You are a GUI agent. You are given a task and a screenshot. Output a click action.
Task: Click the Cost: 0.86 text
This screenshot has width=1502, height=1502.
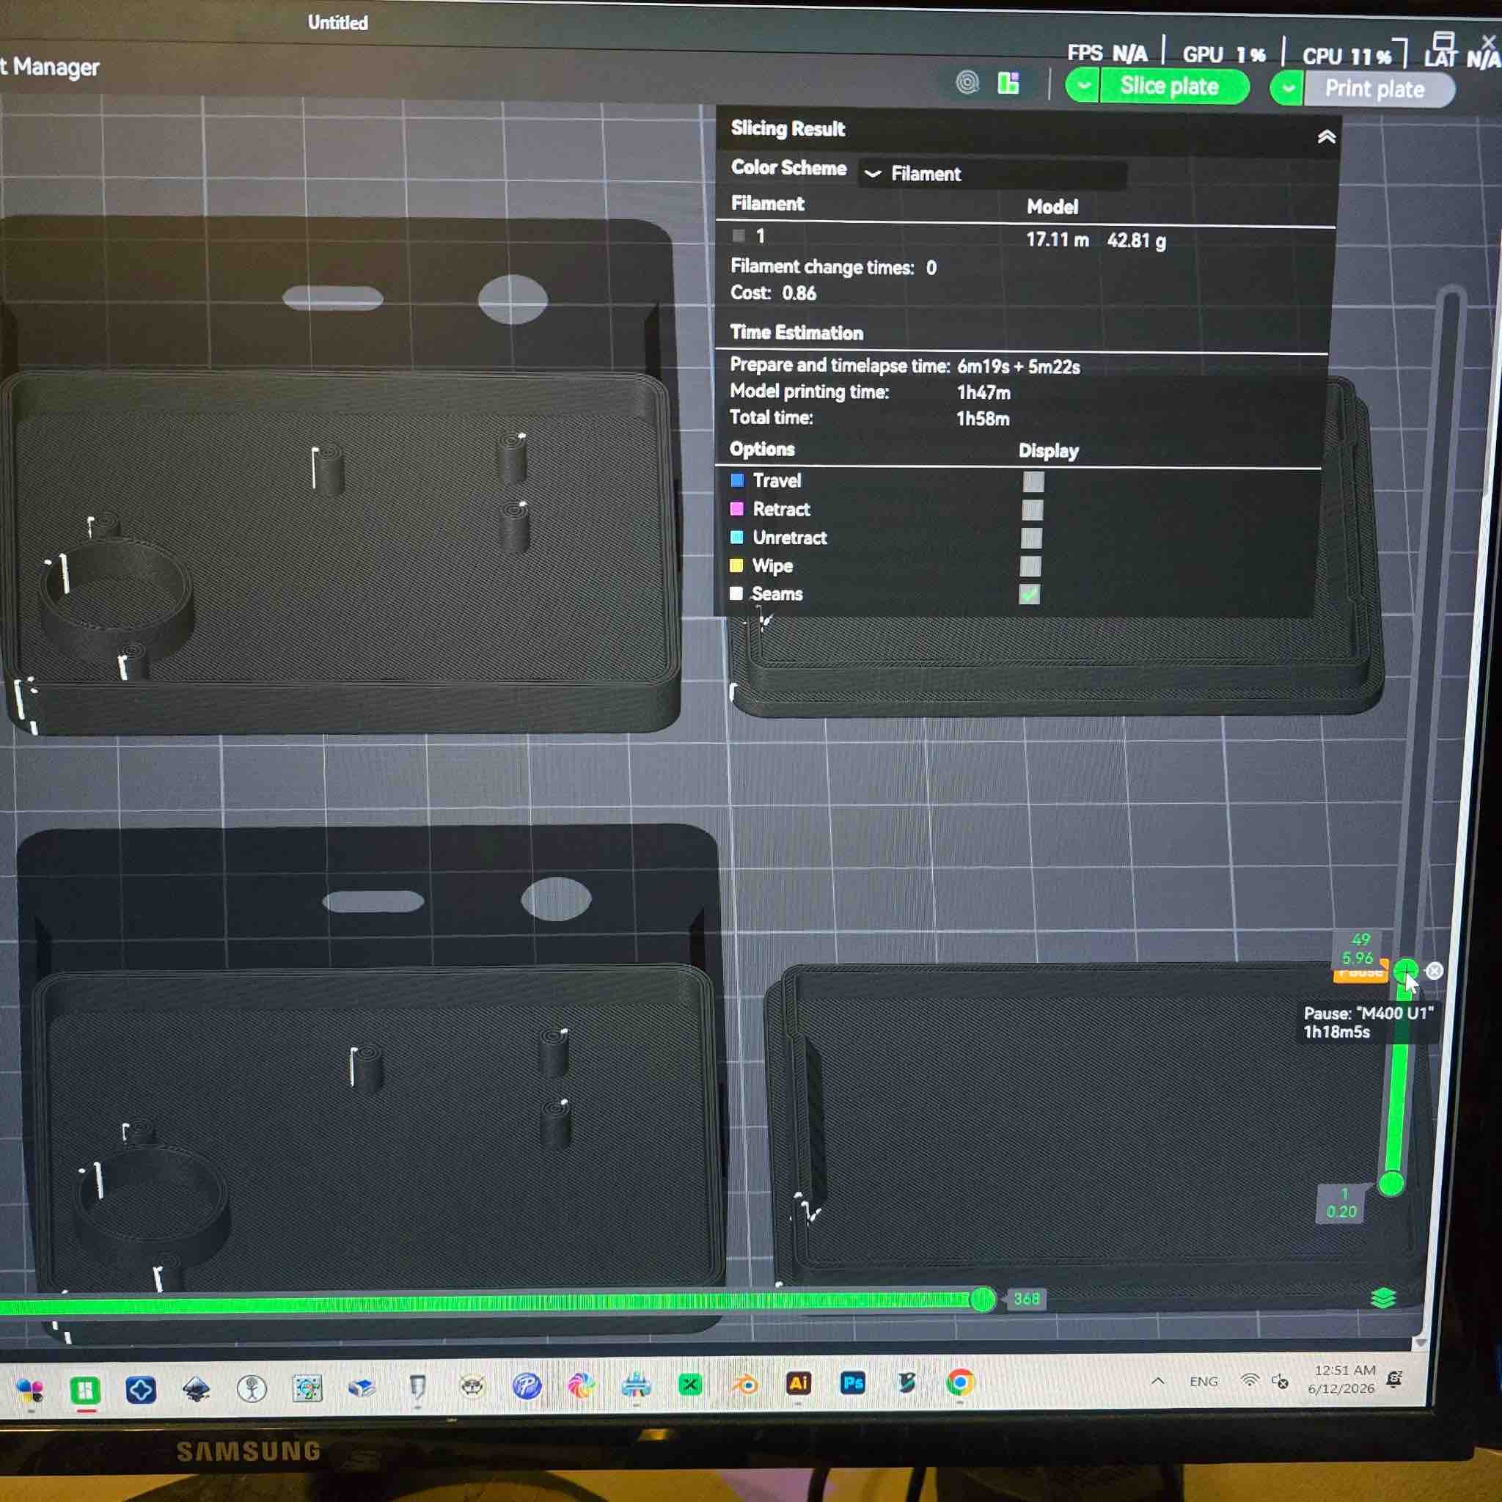(774, 293)
